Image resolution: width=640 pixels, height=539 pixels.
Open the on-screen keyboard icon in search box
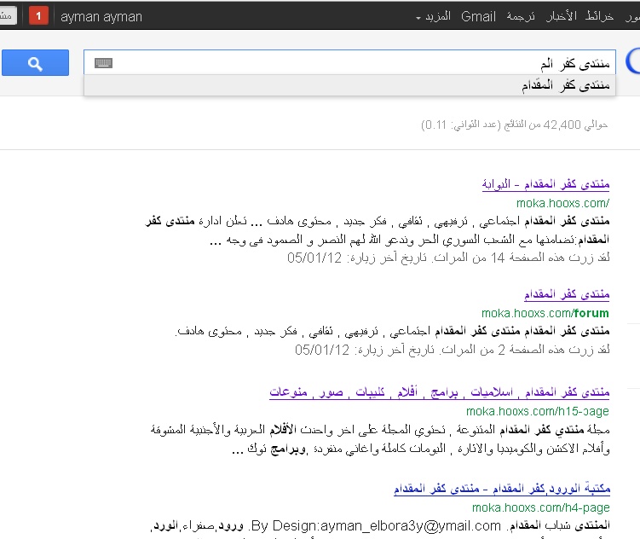click(103, 63)
